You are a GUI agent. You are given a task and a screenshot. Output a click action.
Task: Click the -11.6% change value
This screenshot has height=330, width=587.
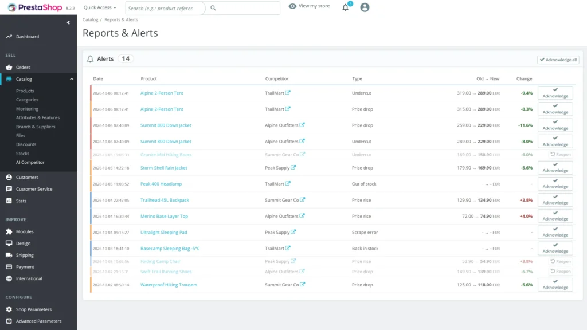point(525,125)
